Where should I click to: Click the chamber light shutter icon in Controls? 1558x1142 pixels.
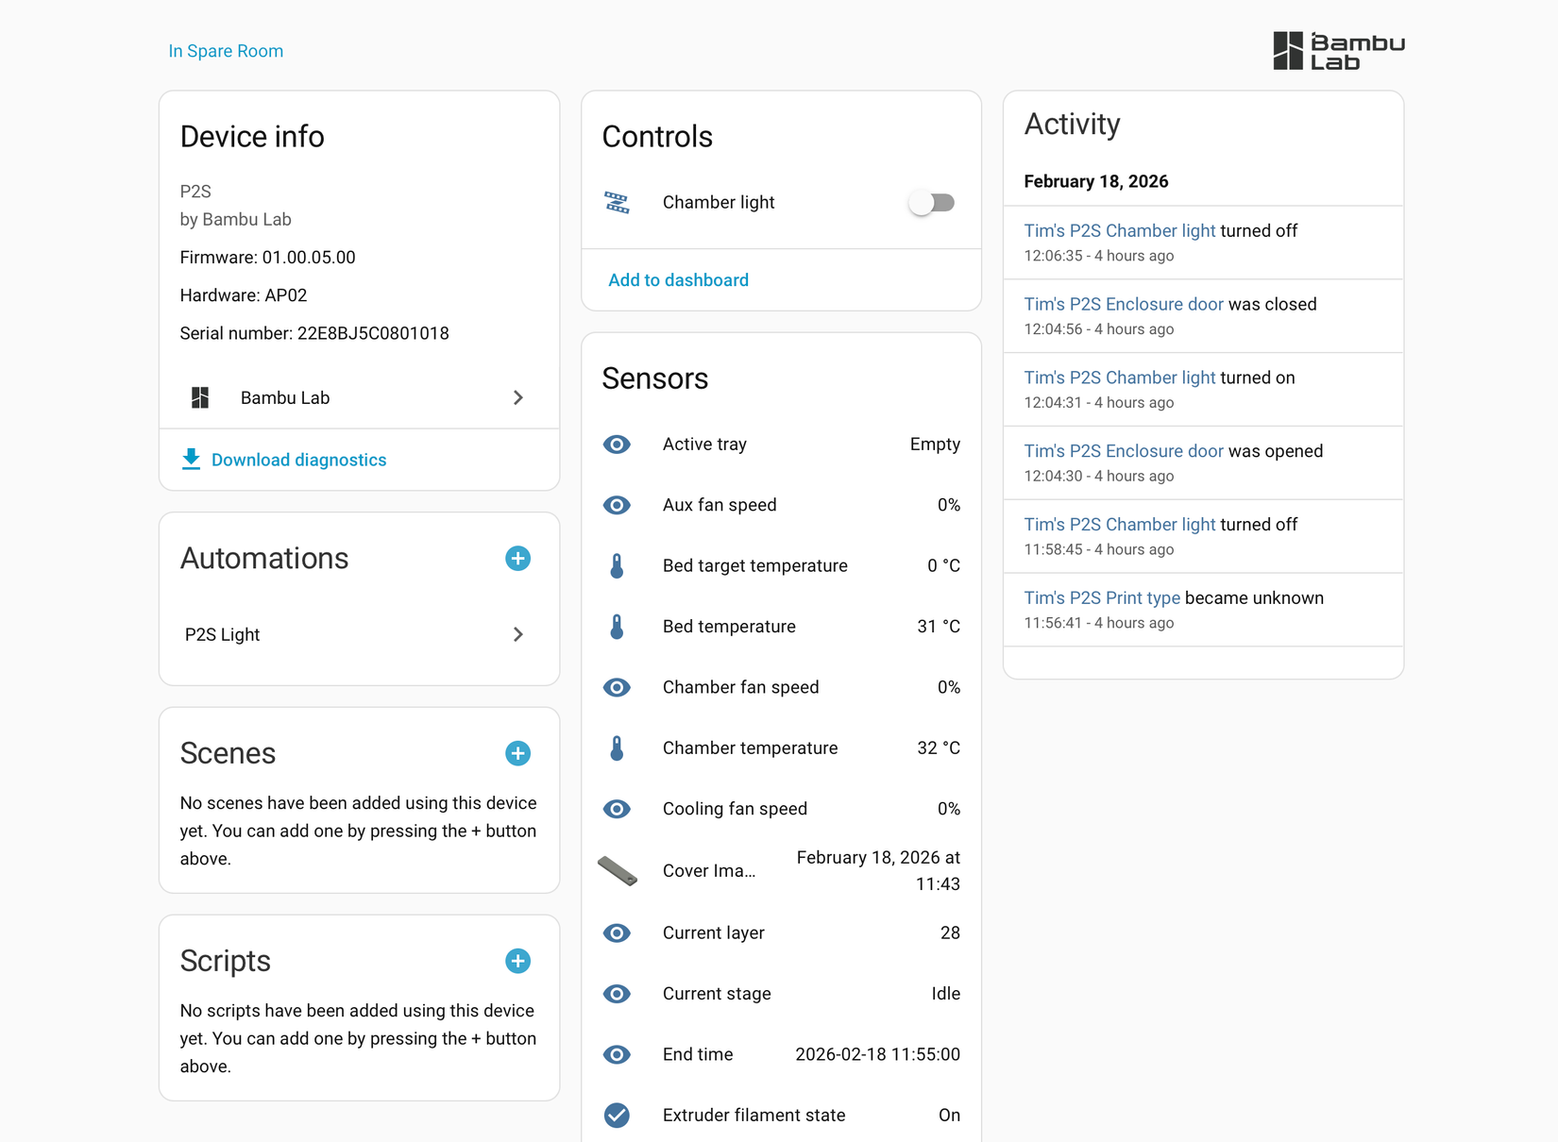pyautogui.click(x=617, y=202)
